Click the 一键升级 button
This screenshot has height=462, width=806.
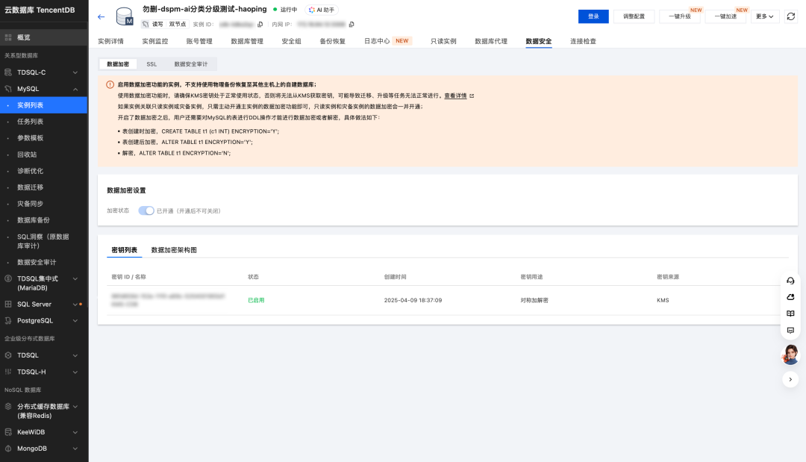click(680, 16)
